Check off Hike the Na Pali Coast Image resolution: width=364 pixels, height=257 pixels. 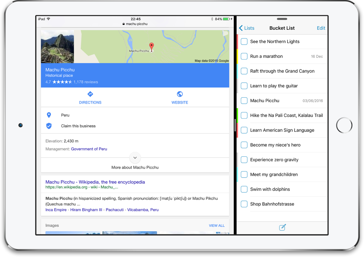click(244, 115)
